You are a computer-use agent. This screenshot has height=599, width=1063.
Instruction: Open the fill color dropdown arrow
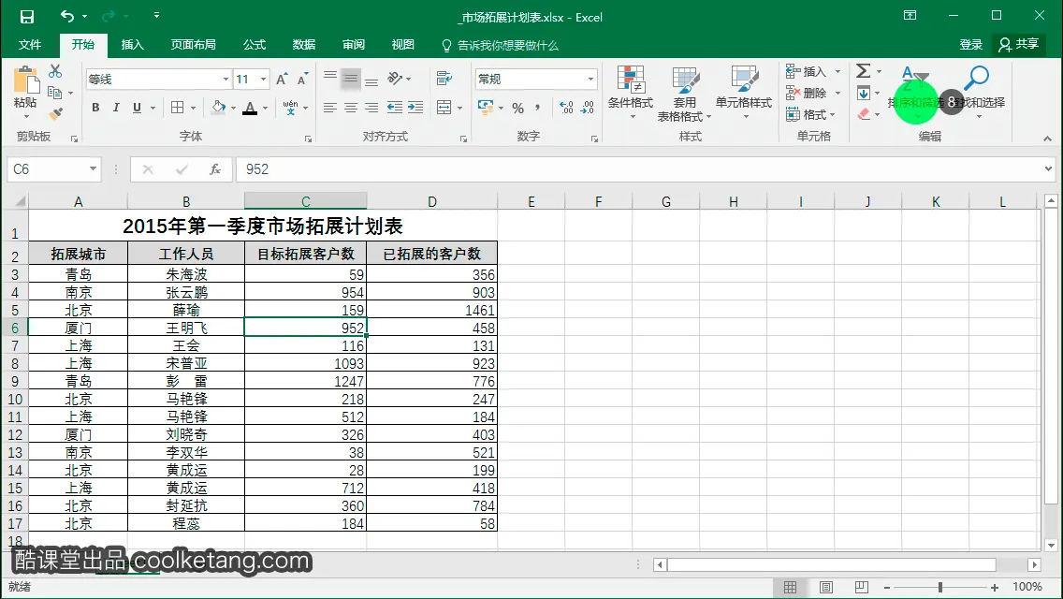[x=233, y=108]
